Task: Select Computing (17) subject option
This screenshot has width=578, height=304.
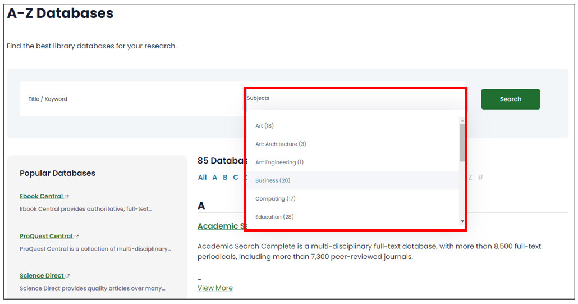Action: 275,199
